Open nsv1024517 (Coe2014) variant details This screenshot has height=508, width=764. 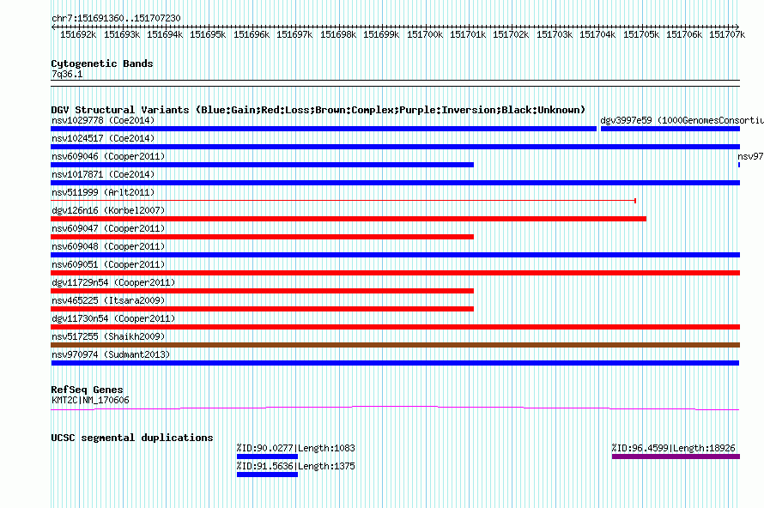[x=103, y=138]
